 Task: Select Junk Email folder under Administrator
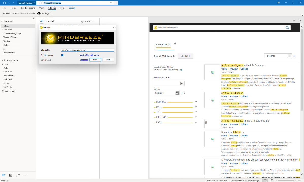pyautogui.click(x=8, y=79)
